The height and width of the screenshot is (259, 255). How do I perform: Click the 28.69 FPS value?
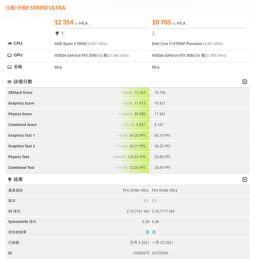(162, 167)
